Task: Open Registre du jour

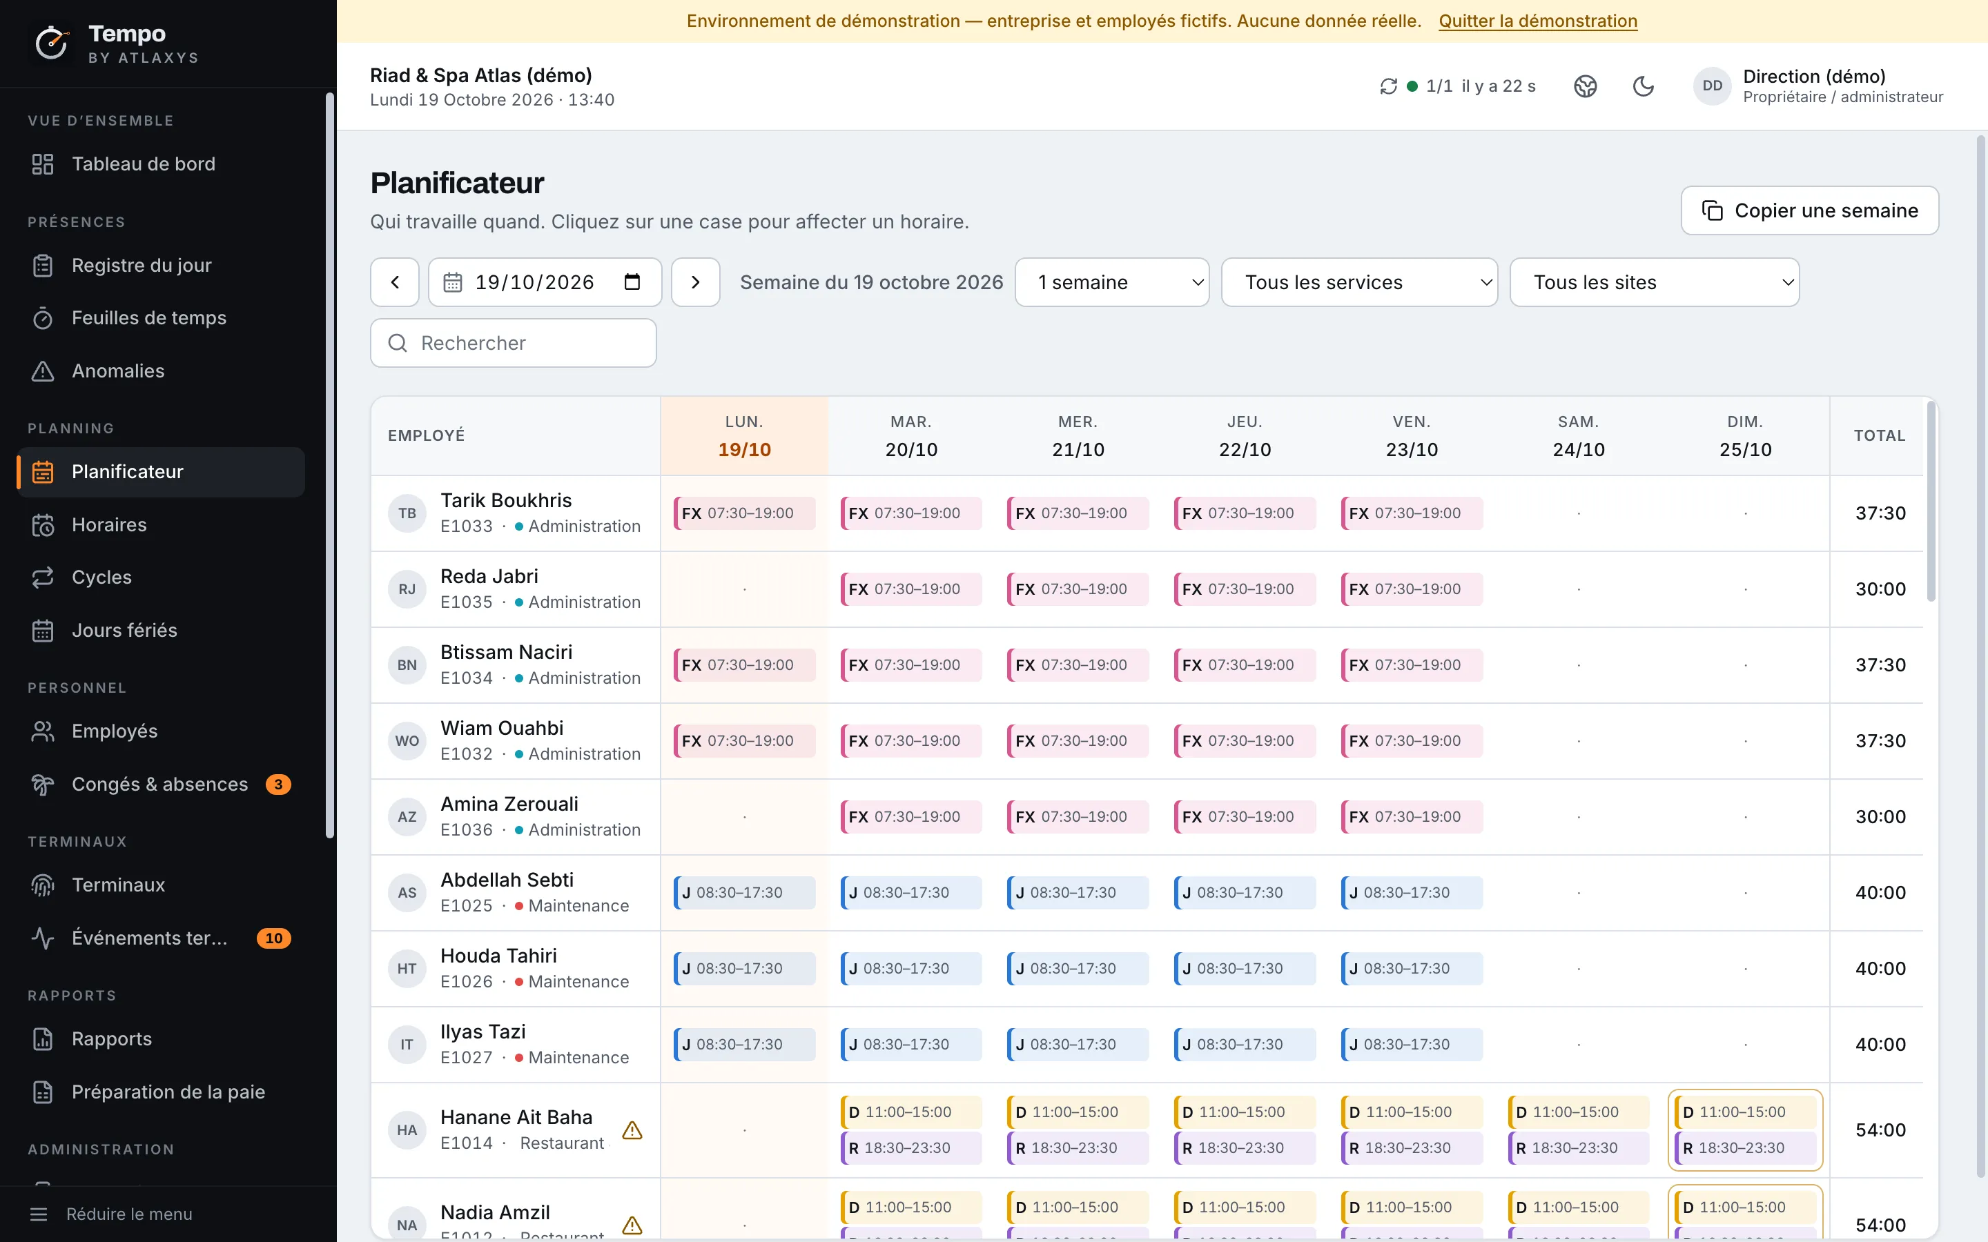Action: [x=161, y=266]
